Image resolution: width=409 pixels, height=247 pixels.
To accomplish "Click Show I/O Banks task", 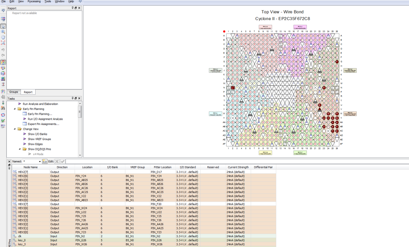I will tap(37, 134).
